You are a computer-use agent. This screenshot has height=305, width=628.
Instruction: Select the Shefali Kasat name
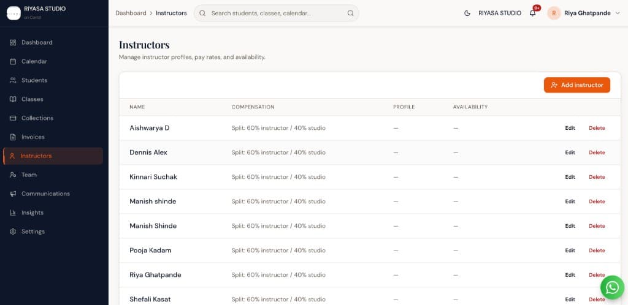point(150,299)
